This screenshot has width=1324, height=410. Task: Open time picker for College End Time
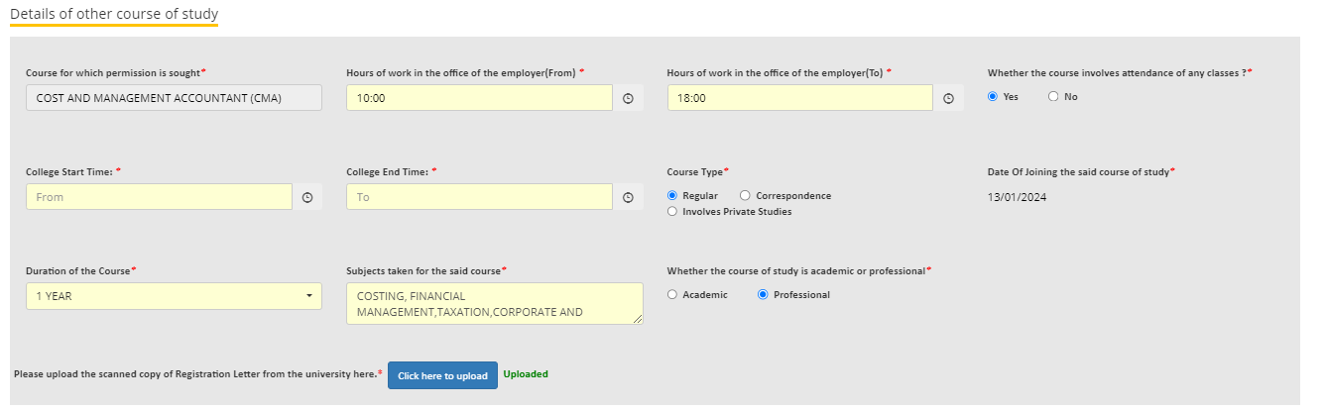pyautogui.click(x=628, y=197)
